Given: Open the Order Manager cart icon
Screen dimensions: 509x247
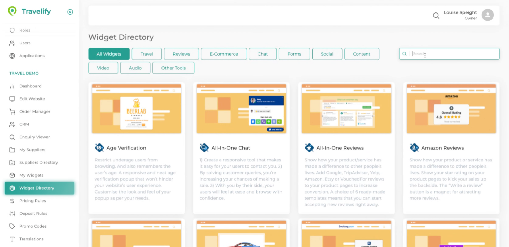Looking at the screenshot, I should point(12,111).
